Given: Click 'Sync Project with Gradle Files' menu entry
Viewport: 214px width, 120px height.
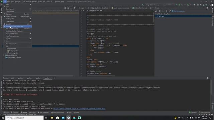Looking at the screenshot, I should point(17,26).
